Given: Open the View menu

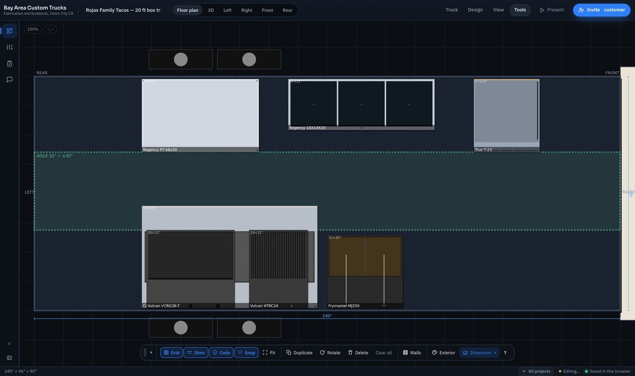Looking at the screenshot, I should (498, 10).
